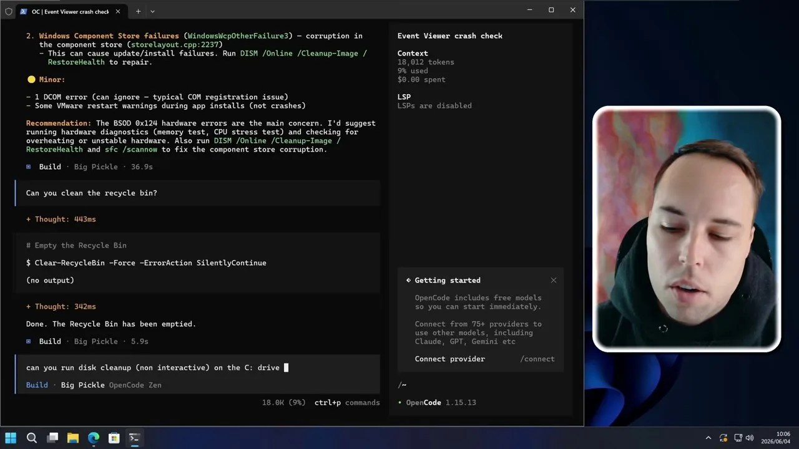
Task: Click the 'Connect provider' link
Action: coord(450,359)
